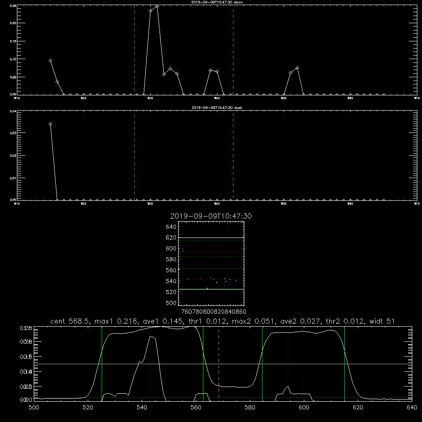Click the red dotted line near 543 in the bottom plot
The height and width of the screenshot is (422, 422).
[x=150, y=364]
